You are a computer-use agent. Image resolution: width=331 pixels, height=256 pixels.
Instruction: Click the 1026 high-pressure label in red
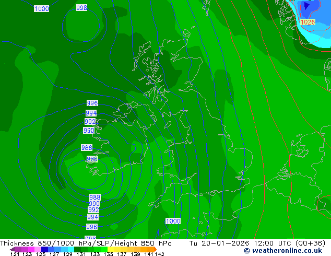pos(308,22)
